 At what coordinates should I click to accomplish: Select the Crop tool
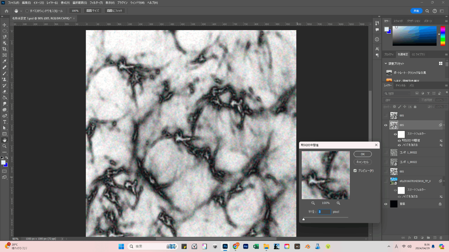tap(4, 49)
